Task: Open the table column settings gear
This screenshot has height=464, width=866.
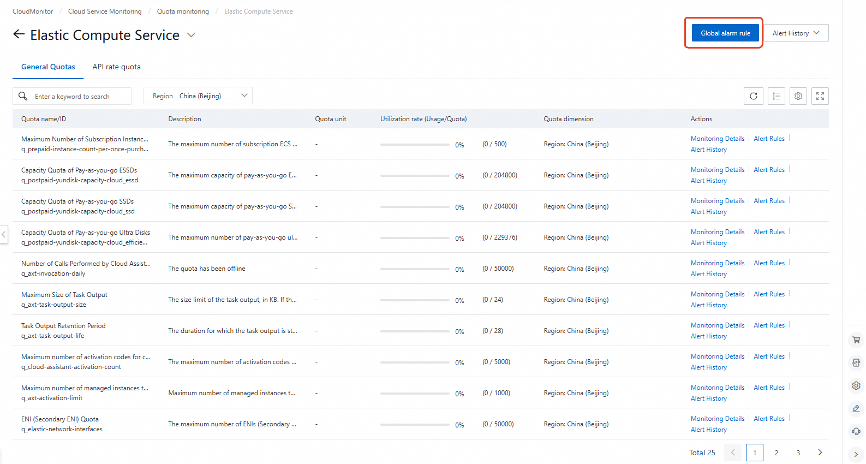Action: (x=798, y=96)
